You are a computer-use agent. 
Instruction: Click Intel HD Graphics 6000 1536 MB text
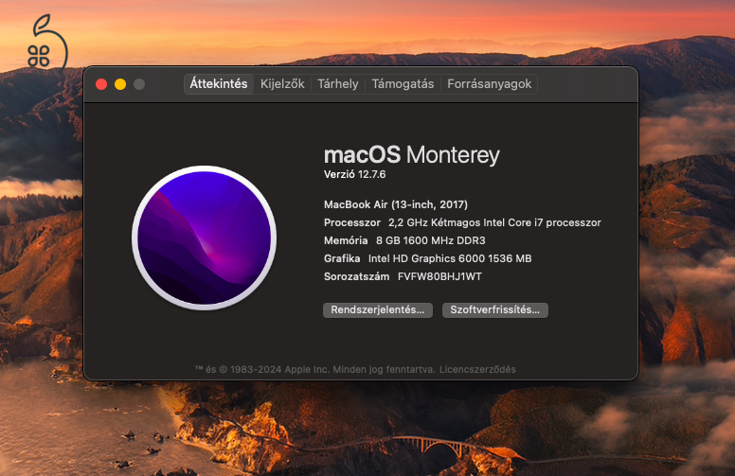click(x=450, y=258)
